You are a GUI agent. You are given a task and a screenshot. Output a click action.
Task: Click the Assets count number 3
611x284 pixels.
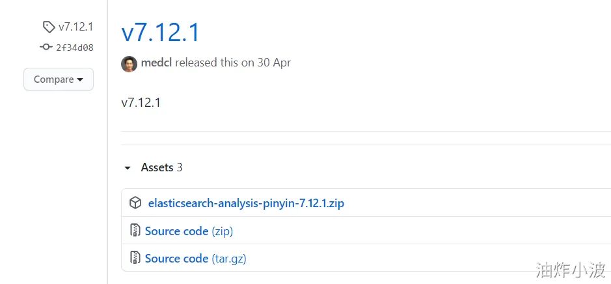click(x=180, y=167)
